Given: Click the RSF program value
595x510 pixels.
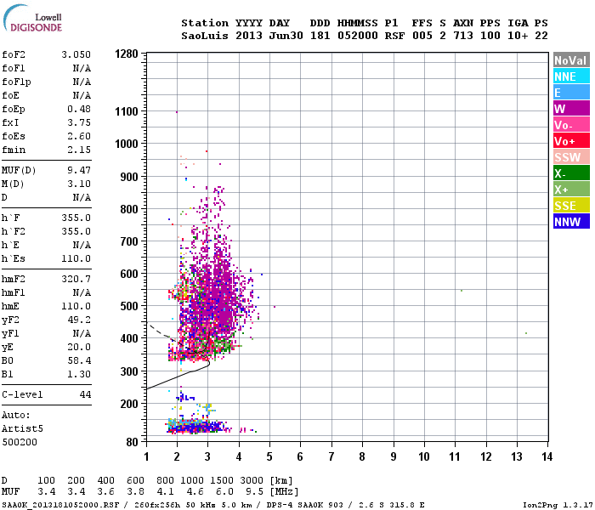Looking at the screenshot, I should (394, 36).
